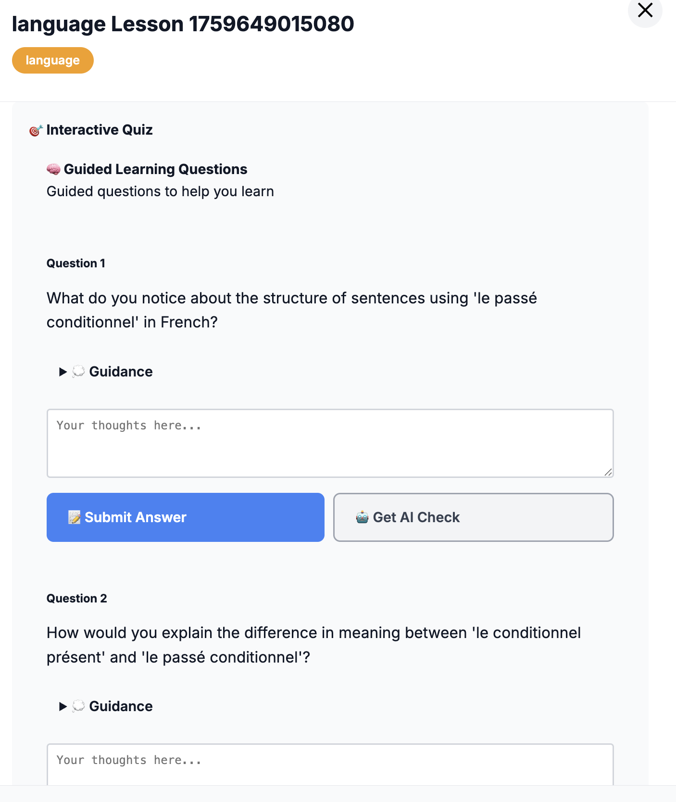Click the thought bubble icon in Question 2 Guidance
Image resolution: width=676 pixels, height=802 pixels.
pyautogui.click(x=78, y=706)
